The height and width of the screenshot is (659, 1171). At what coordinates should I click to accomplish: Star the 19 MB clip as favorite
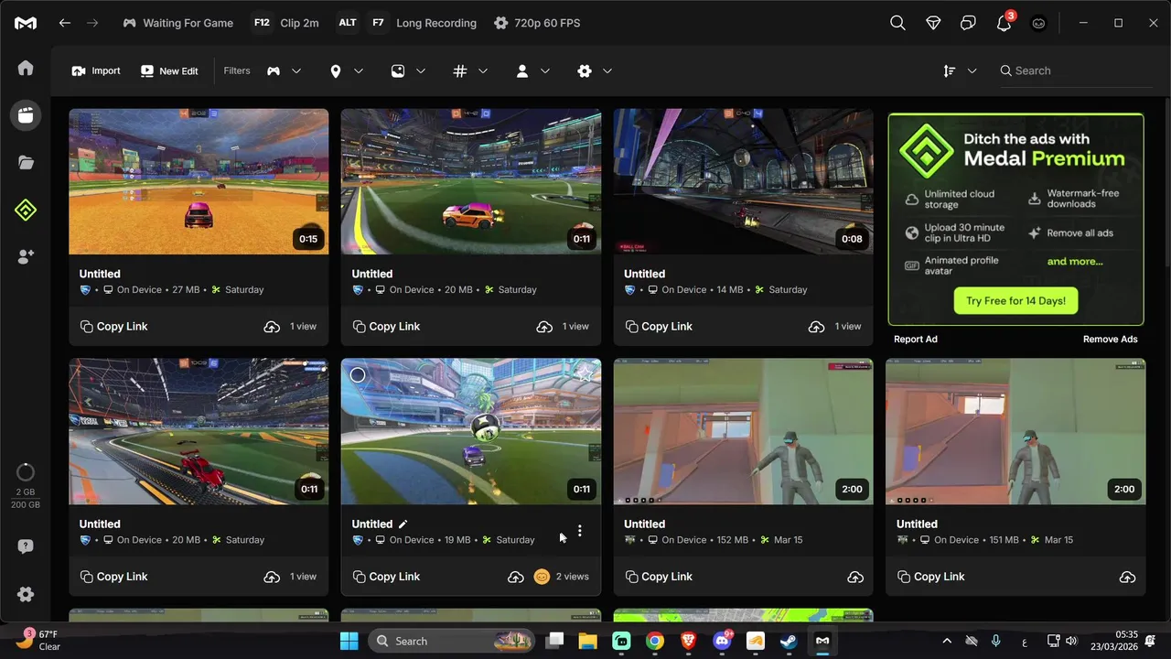pos(585,374)
